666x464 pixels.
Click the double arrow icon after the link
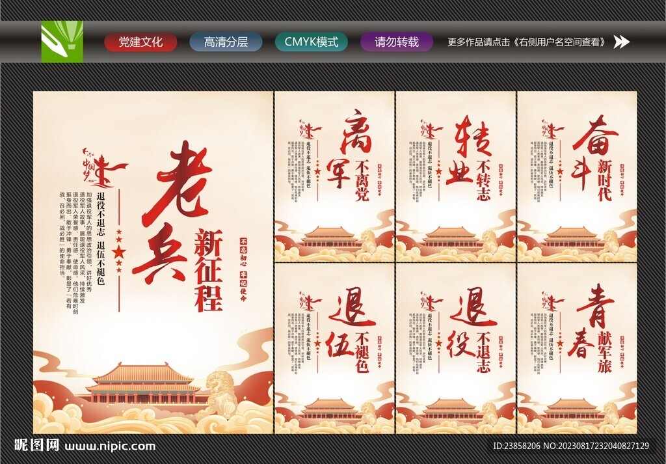621,42
